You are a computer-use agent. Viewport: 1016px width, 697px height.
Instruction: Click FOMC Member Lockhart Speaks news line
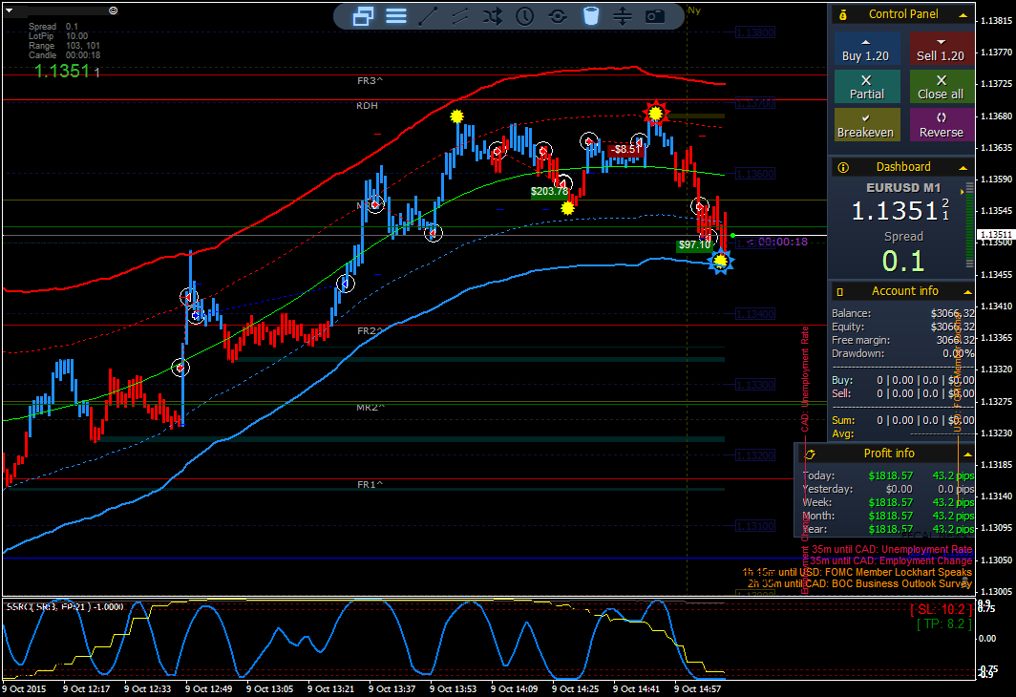[857, 573]
